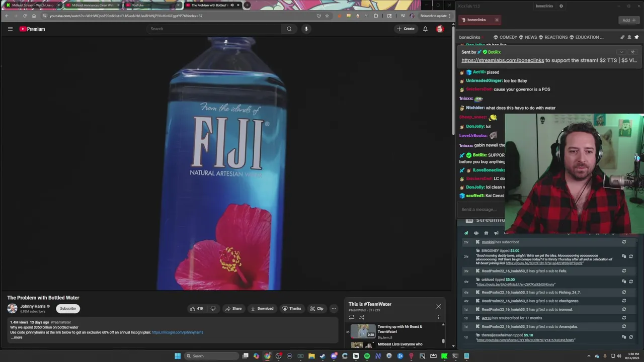
Task: Collapse pinned BotRix message with chevron
Action: tap(621, 52)
